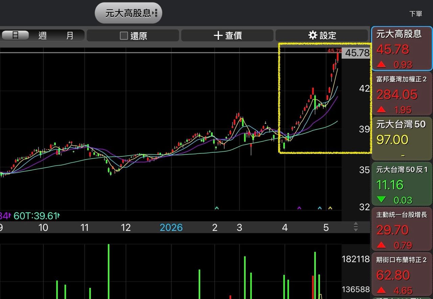Click the green down triangle next to 0.03

[x=381, y=199]
